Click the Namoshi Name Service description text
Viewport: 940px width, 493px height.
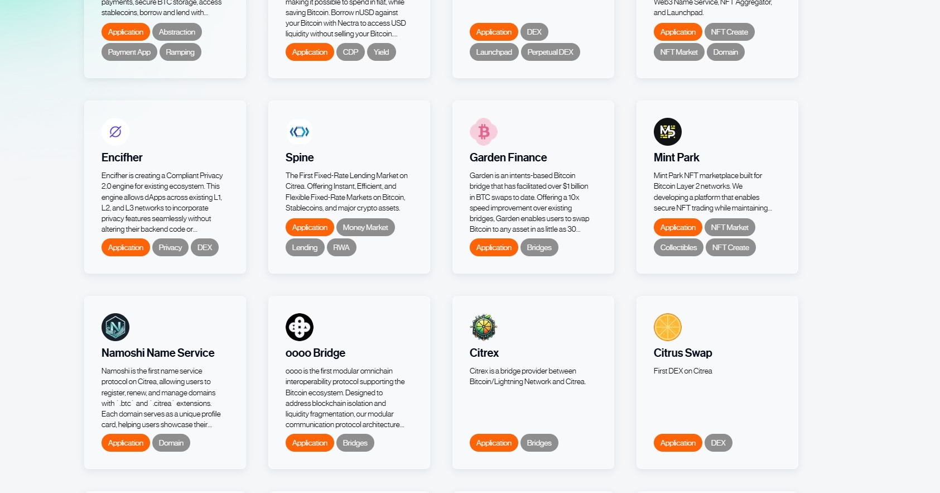161,398
